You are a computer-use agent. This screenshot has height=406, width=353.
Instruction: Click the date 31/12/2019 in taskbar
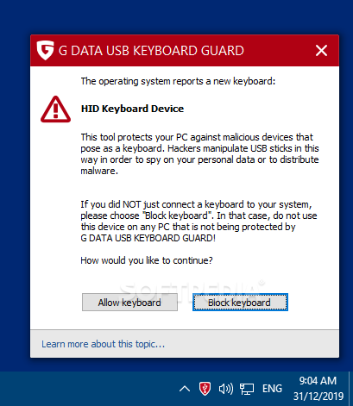318,397
